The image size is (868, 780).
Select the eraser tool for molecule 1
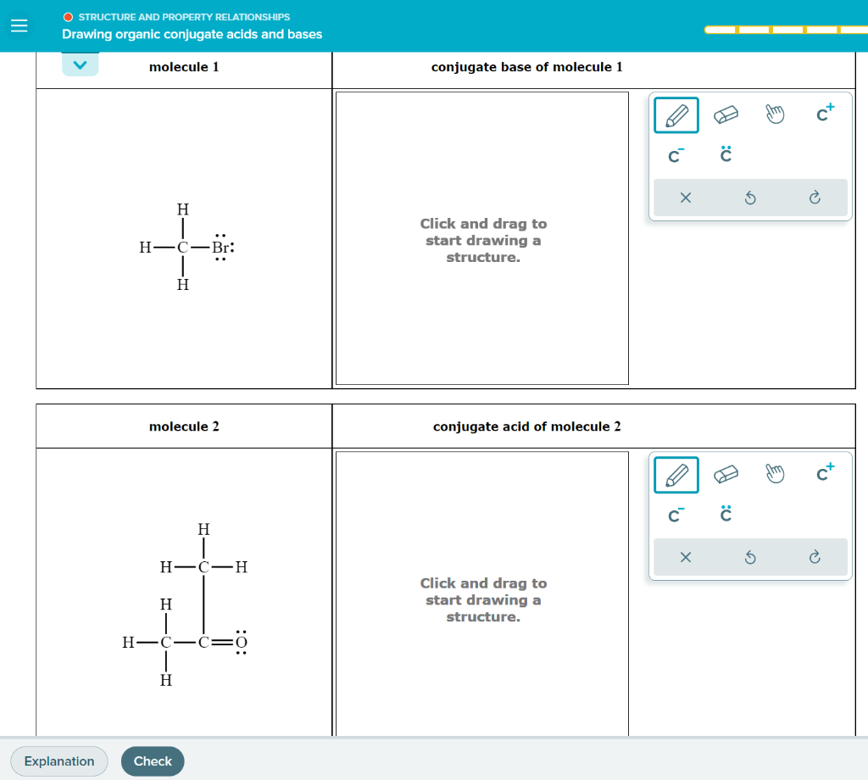[x=726, y=115]
